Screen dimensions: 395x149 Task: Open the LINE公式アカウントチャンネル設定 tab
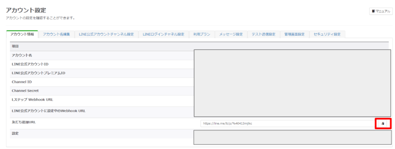pyautogui.click(x=106, y=34)
